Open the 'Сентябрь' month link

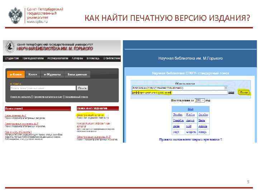tap(178, 121)
